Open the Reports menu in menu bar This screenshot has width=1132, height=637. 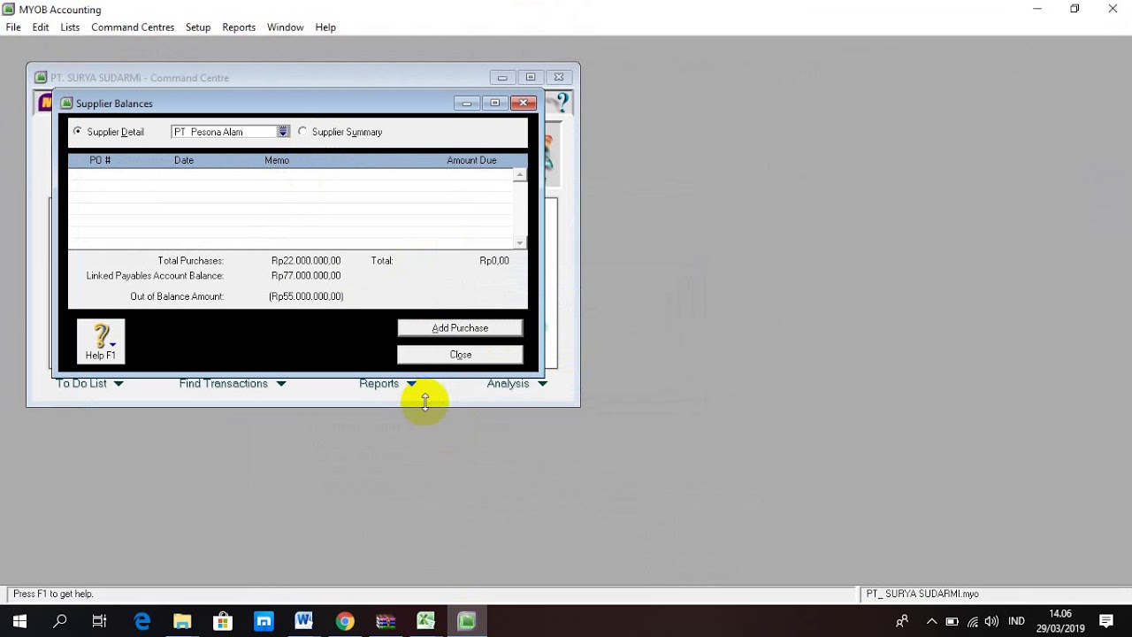pos(239,27)
